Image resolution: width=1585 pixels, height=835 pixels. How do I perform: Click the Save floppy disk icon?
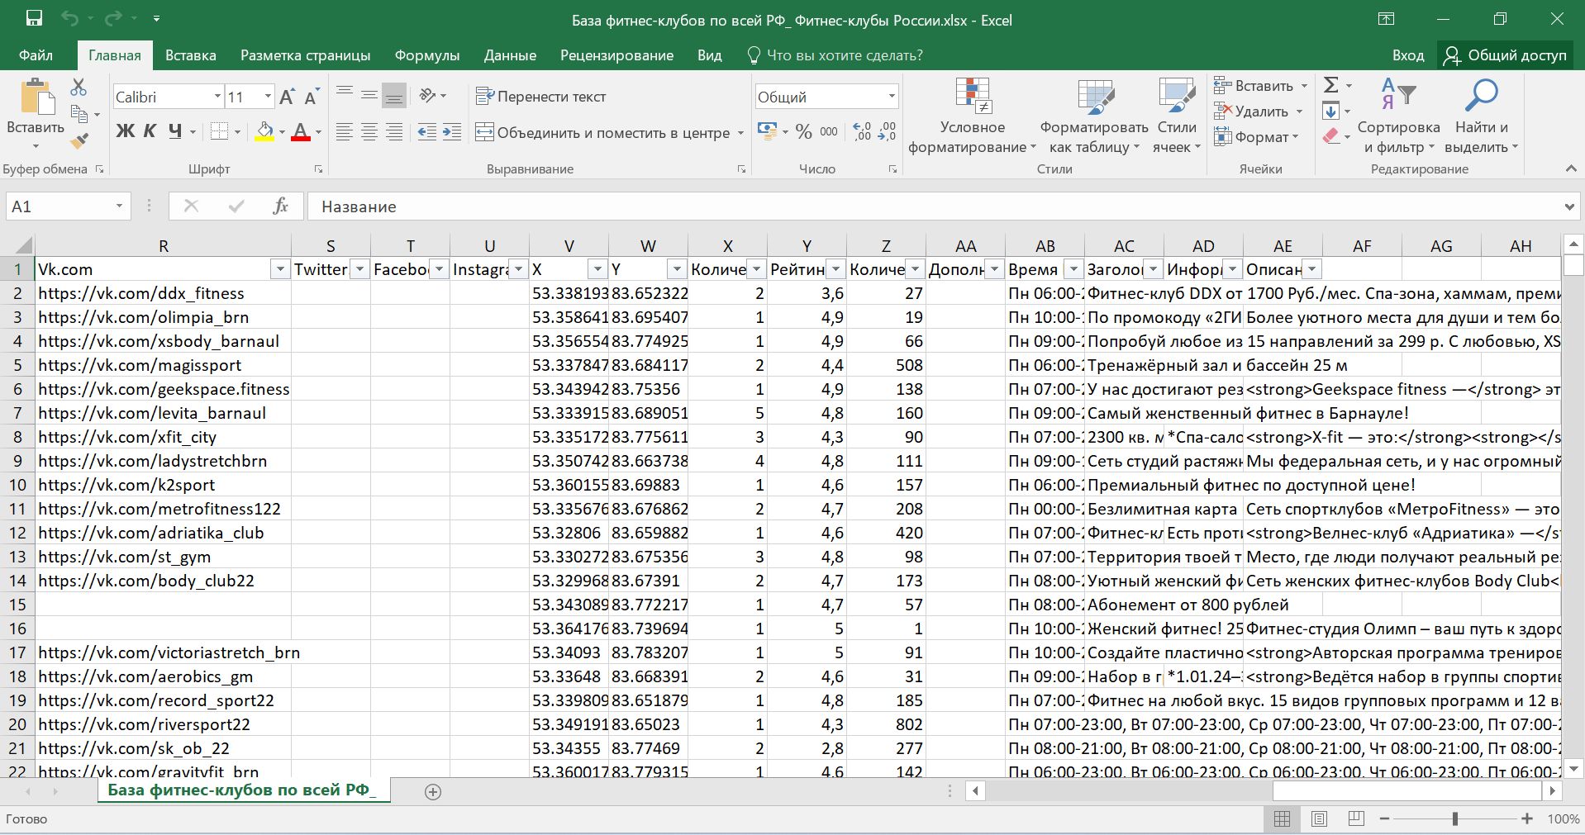pos(34,19)
